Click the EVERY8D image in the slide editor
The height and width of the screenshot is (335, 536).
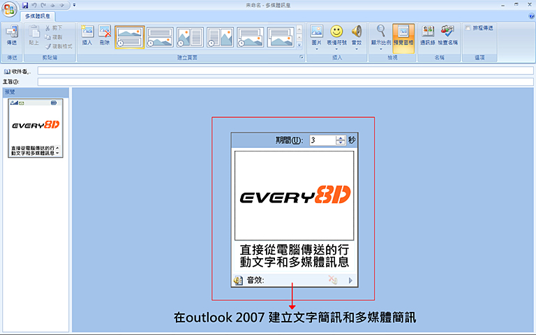click(x=294, y=195)
